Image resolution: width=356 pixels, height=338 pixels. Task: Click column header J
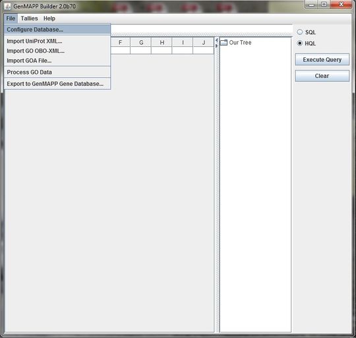click(204, 42)
